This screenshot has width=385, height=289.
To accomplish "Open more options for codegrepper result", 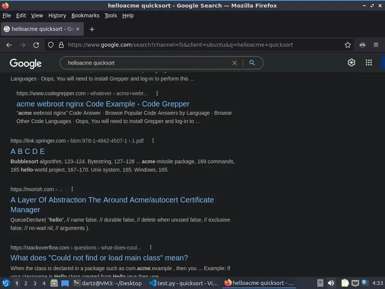I will [x=157, y=93].
